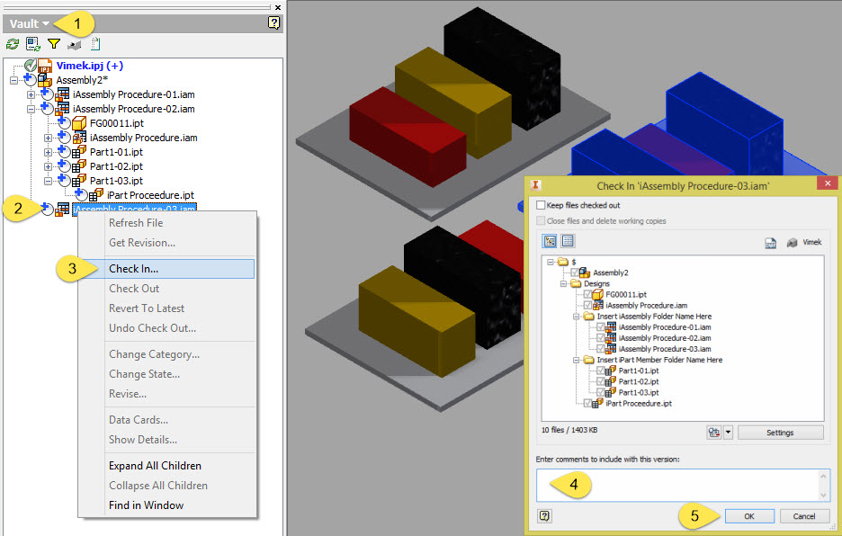Image resolution: width=842 pixels, height=536 pixels.
Task: Click the Vault help question mark icon
Action: coord(272,22)
